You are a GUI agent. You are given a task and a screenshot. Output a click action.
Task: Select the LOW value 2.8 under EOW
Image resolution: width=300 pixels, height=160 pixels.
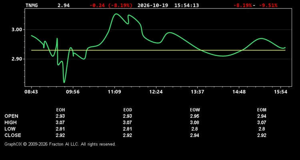tap(195, 129)
